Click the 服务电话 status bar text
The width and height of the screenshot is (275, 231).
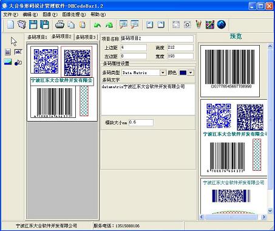tap(117, 226)
